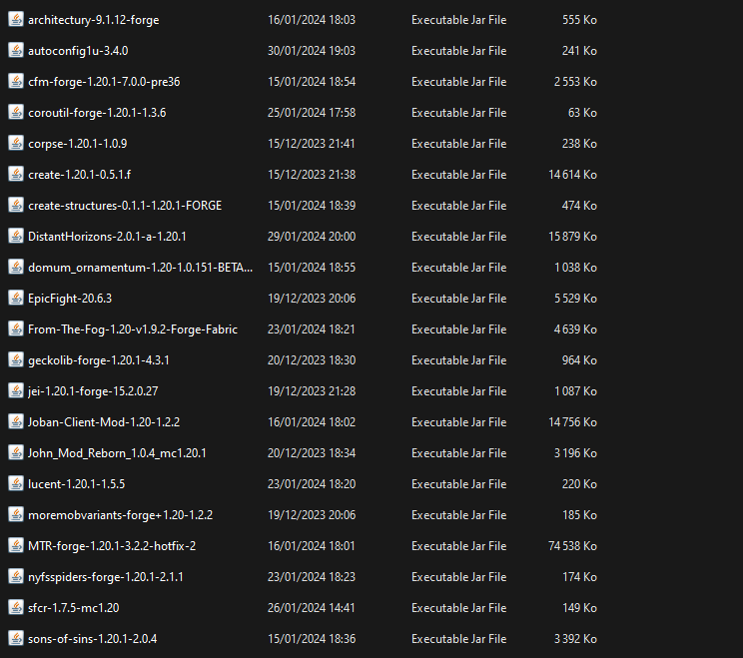Click the file name sfcr-1.7.5-mc1.20
Screen dimensions: 743x658
coord(74,608)
